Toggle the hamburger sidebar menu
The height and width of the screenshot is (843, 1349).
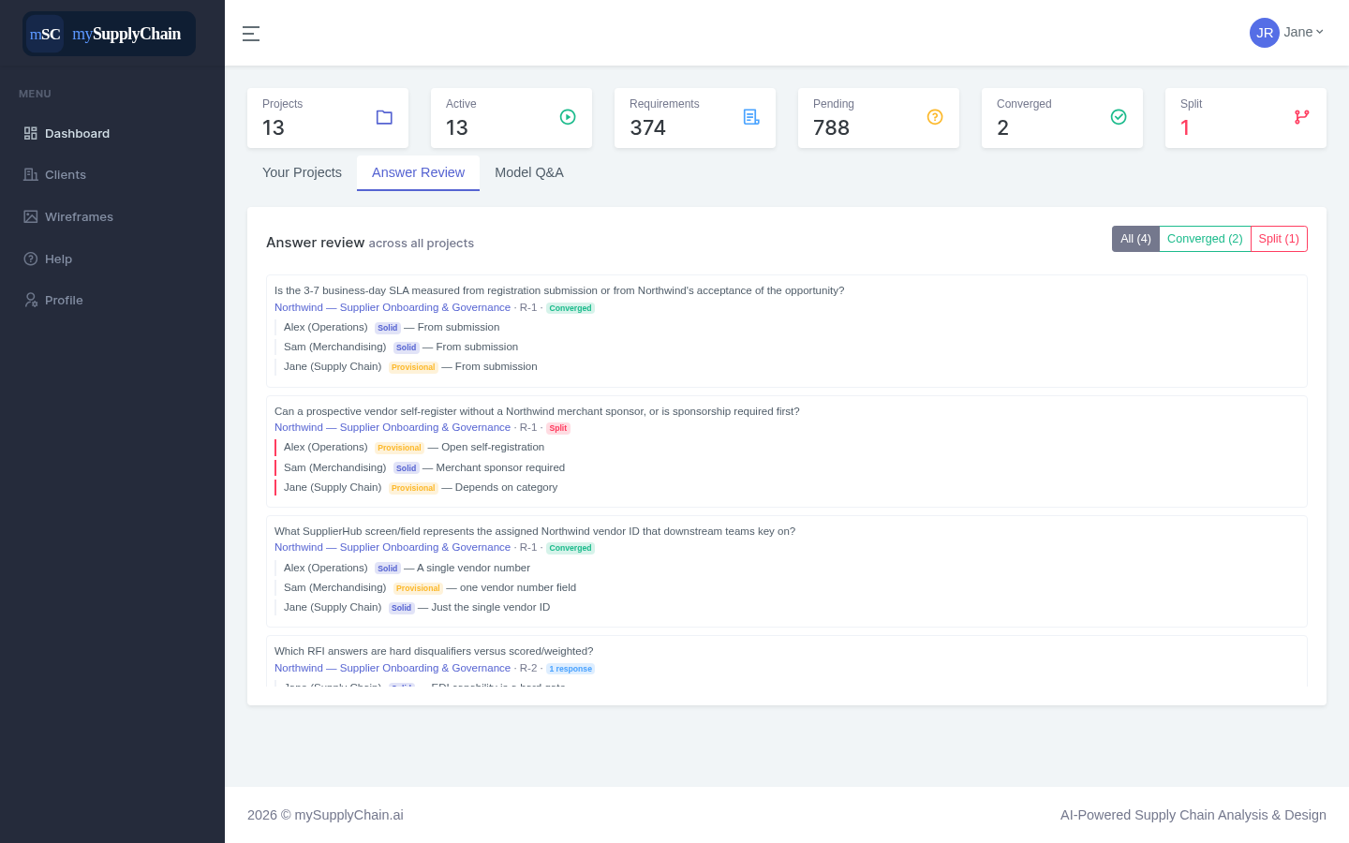tap(251, 34)
